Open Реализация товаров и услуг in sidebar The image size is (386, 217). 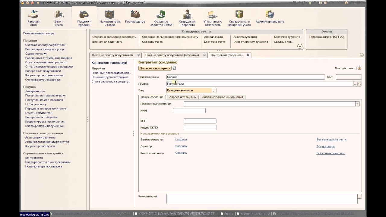click(45, 49)
